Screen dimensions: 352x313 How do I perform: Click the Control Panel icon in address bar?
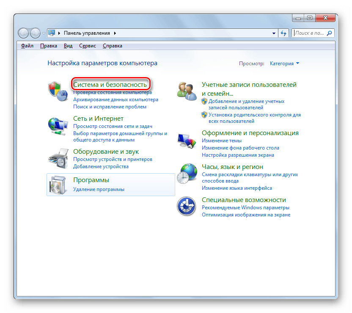(52, 33)
